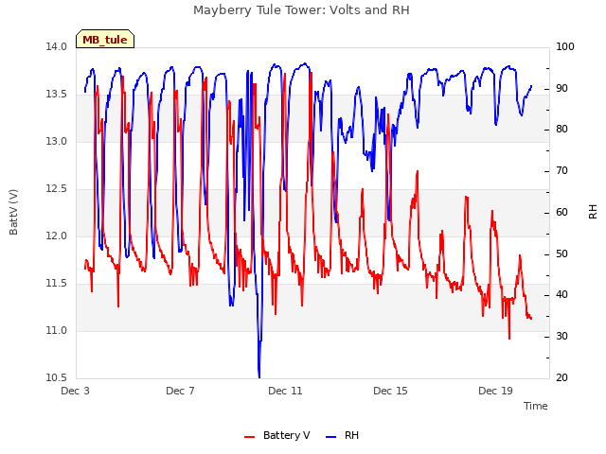606x454 pixels.
Task: Click the 13.5 voltage tick label
Action: pos(57,95)
